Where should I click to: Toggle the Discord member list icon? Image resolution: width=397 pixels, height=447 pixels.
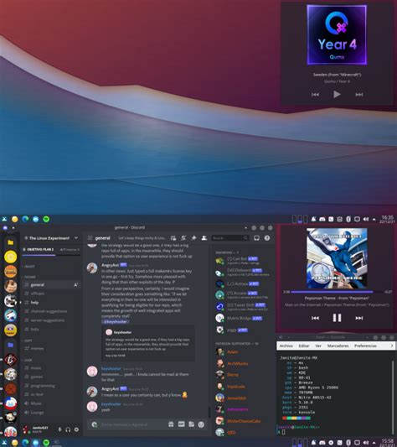pyautogui.click(x=204, y=238)
